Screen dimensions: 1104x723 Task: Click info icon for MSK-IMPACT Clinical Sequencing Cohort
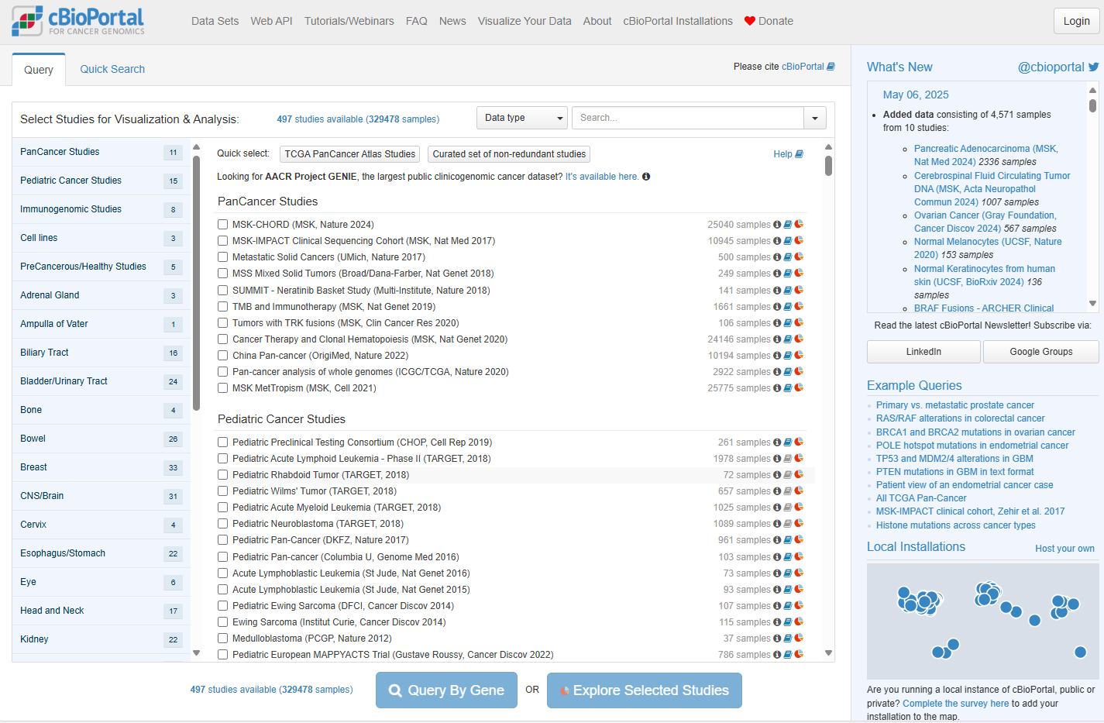tap(777, 241)
